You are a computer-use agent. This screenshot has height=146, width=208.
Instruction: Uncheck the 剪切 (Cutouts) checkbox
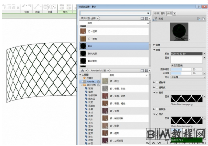pos(157,92)
